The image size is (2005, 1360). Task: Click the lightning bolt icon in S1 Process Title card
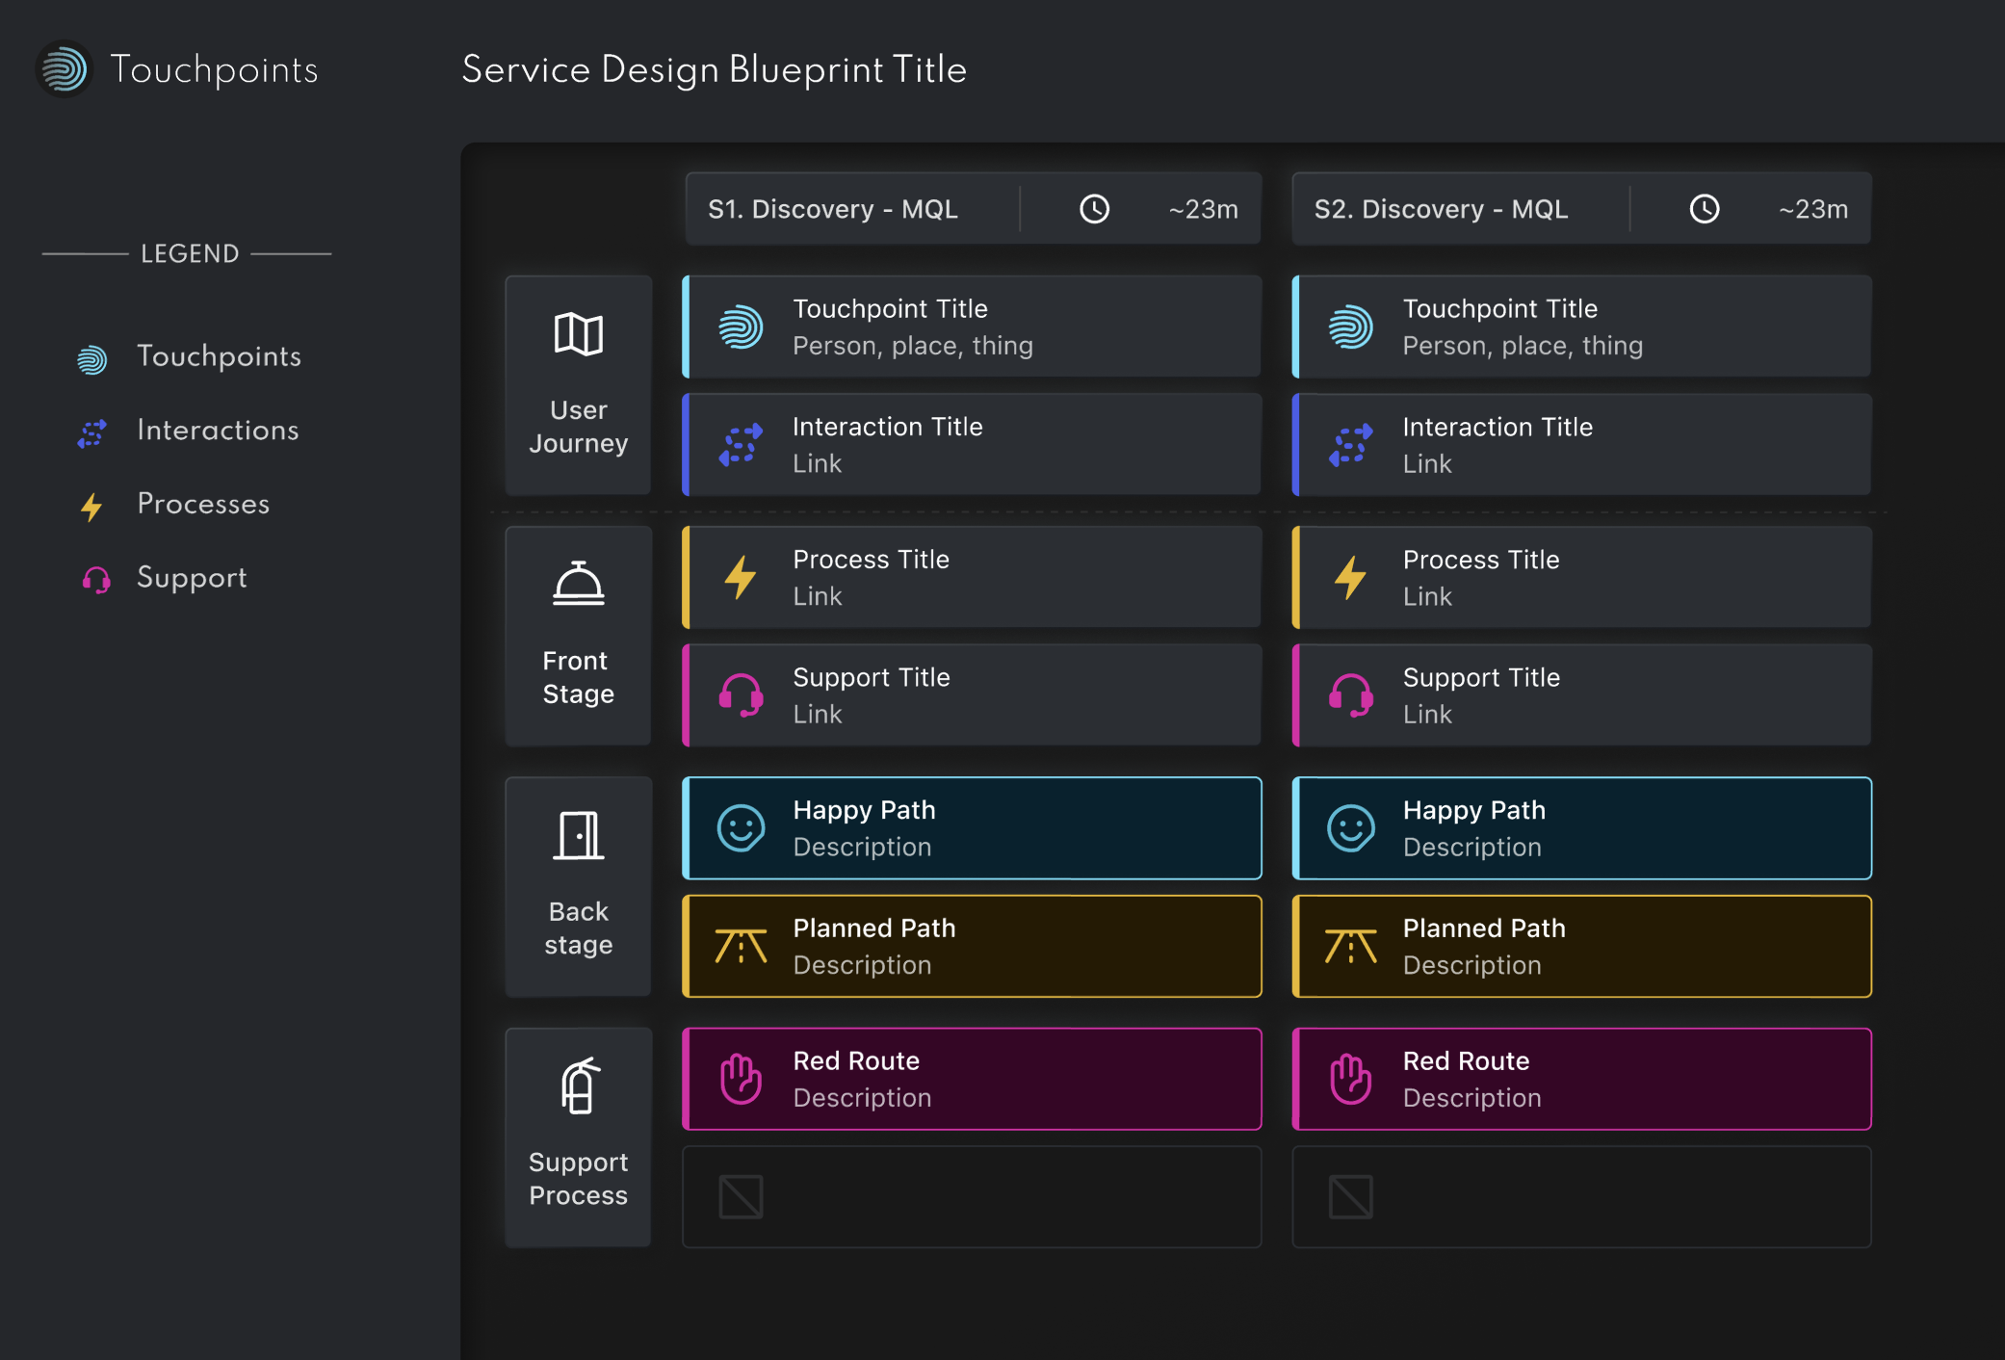click(x=740, y=578)
